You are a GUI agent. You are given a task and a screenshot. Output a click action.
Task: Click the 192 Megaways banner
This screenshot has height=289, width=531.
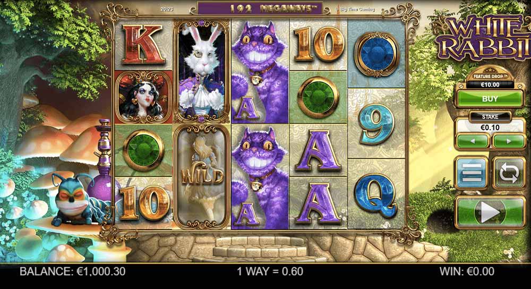point(260,8)
